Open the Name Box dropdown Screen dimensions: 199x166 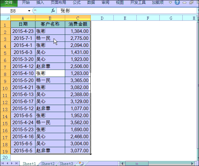point(29,11)
